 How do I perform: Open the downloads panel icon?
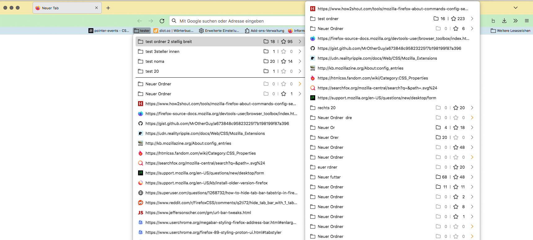(504, 21)
